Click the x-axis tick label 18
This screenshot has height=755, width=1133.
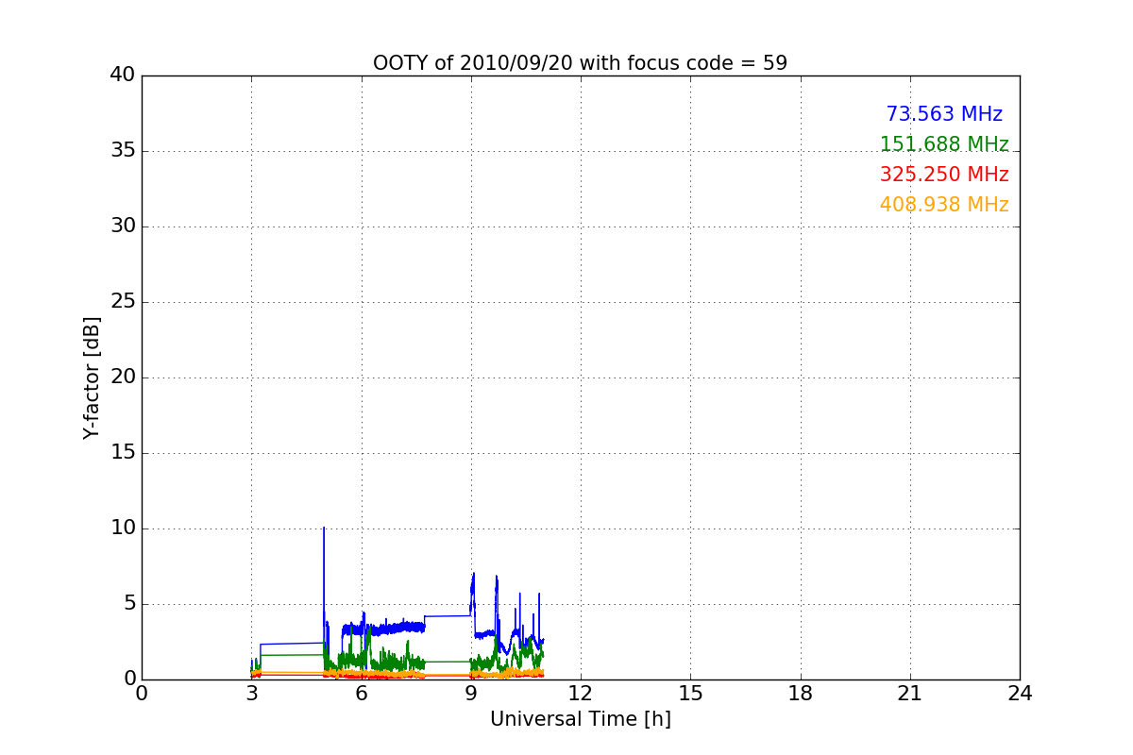tap(801, 694)
